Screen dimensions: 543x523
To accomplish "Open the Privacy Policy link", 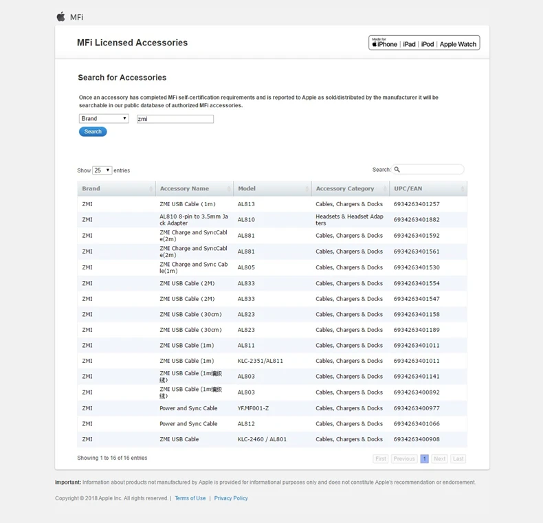I will point(231,498).
